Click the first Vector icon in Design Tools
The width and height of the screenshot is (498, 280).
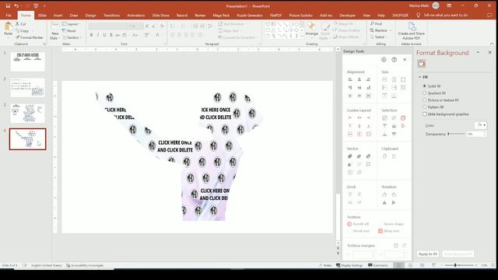(x=350, y=156)
